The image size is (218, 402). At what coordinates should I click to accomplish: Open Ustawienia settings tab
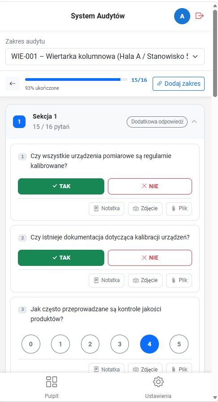pyautogui.click(x=158, y=387)
